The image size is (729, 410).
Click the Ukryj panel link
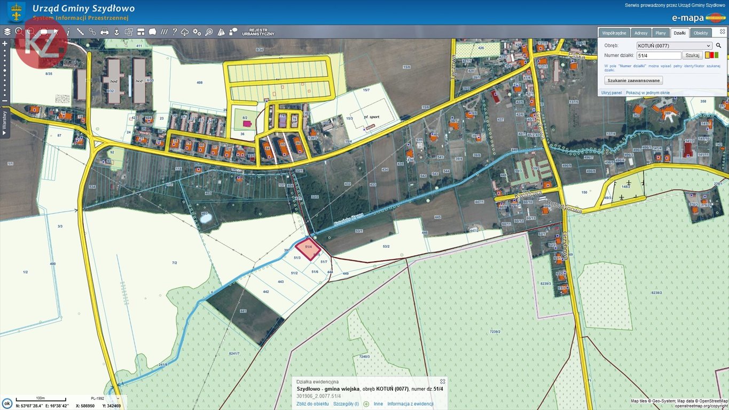(612, 93)
